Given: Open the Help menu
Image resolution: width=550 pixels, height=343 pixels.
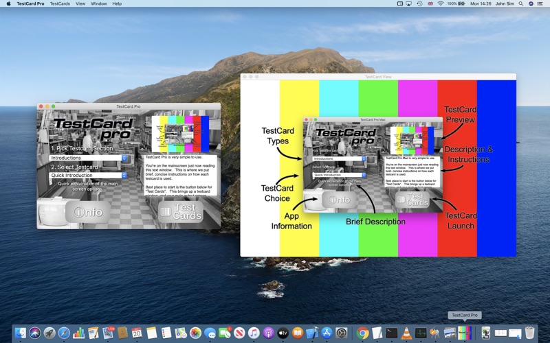Looking at the screenshot, I should (117, 3).
